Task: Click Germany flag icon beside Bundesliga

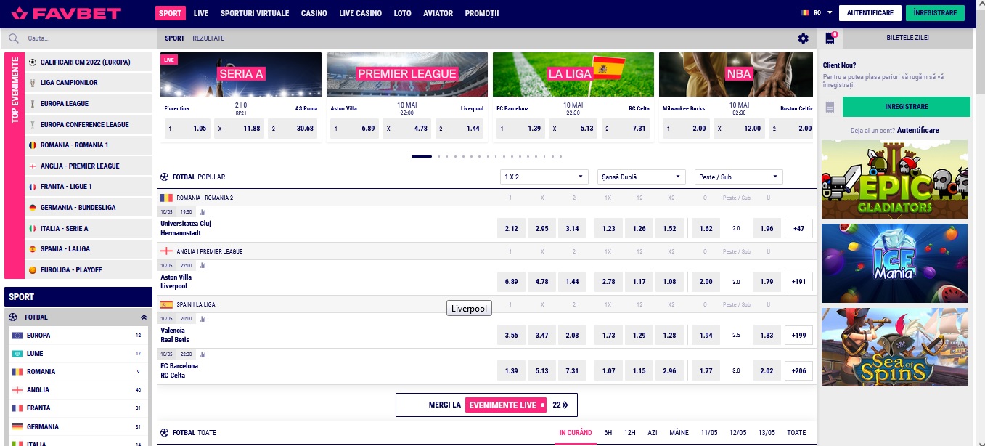Action: click(32, 208)
